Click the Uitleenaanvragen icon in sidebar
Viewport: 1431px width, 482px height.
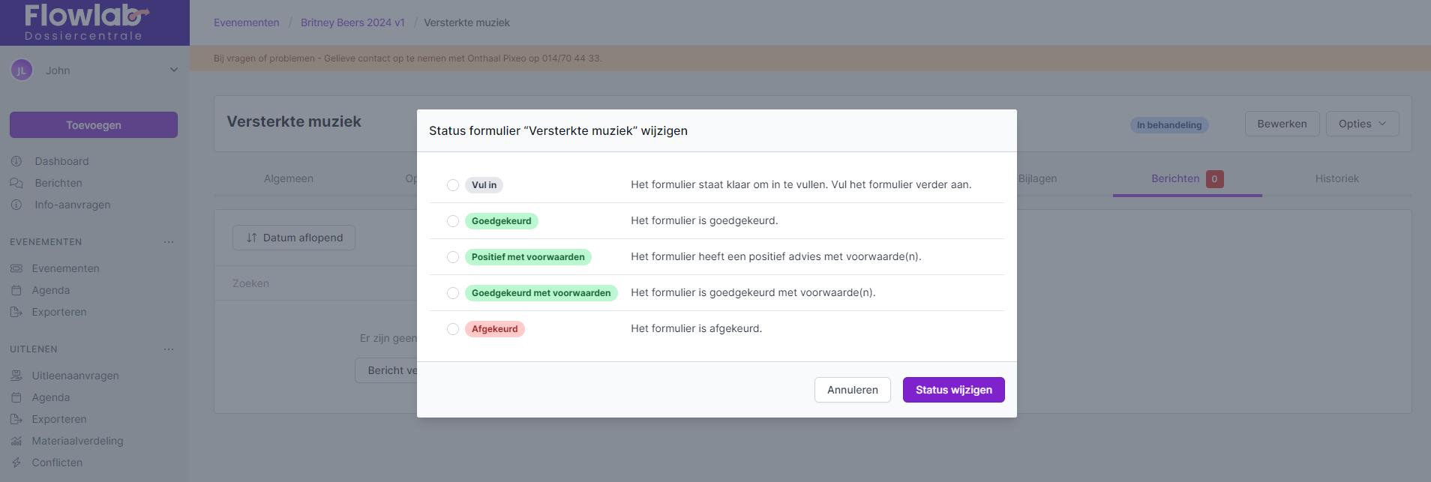point(16,376)
